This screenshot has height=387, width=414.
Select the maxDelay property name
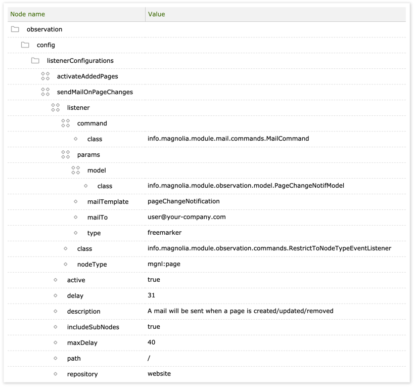click(x=82, y=343)
